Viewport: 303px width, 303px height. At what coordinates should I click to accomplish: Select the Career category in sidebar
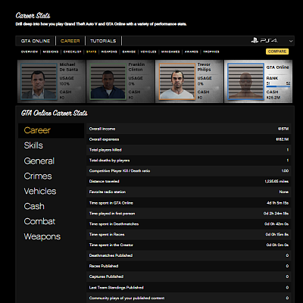pyautogui.click(x=51, y=130)
